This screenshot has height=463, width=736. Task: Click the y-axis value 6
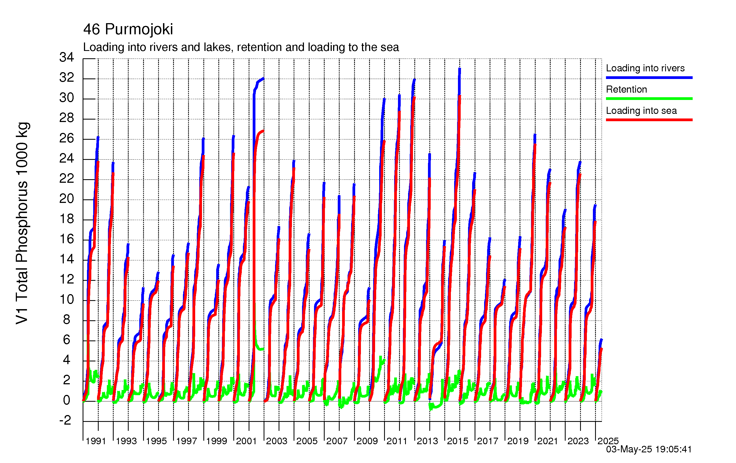coord(67,340)
